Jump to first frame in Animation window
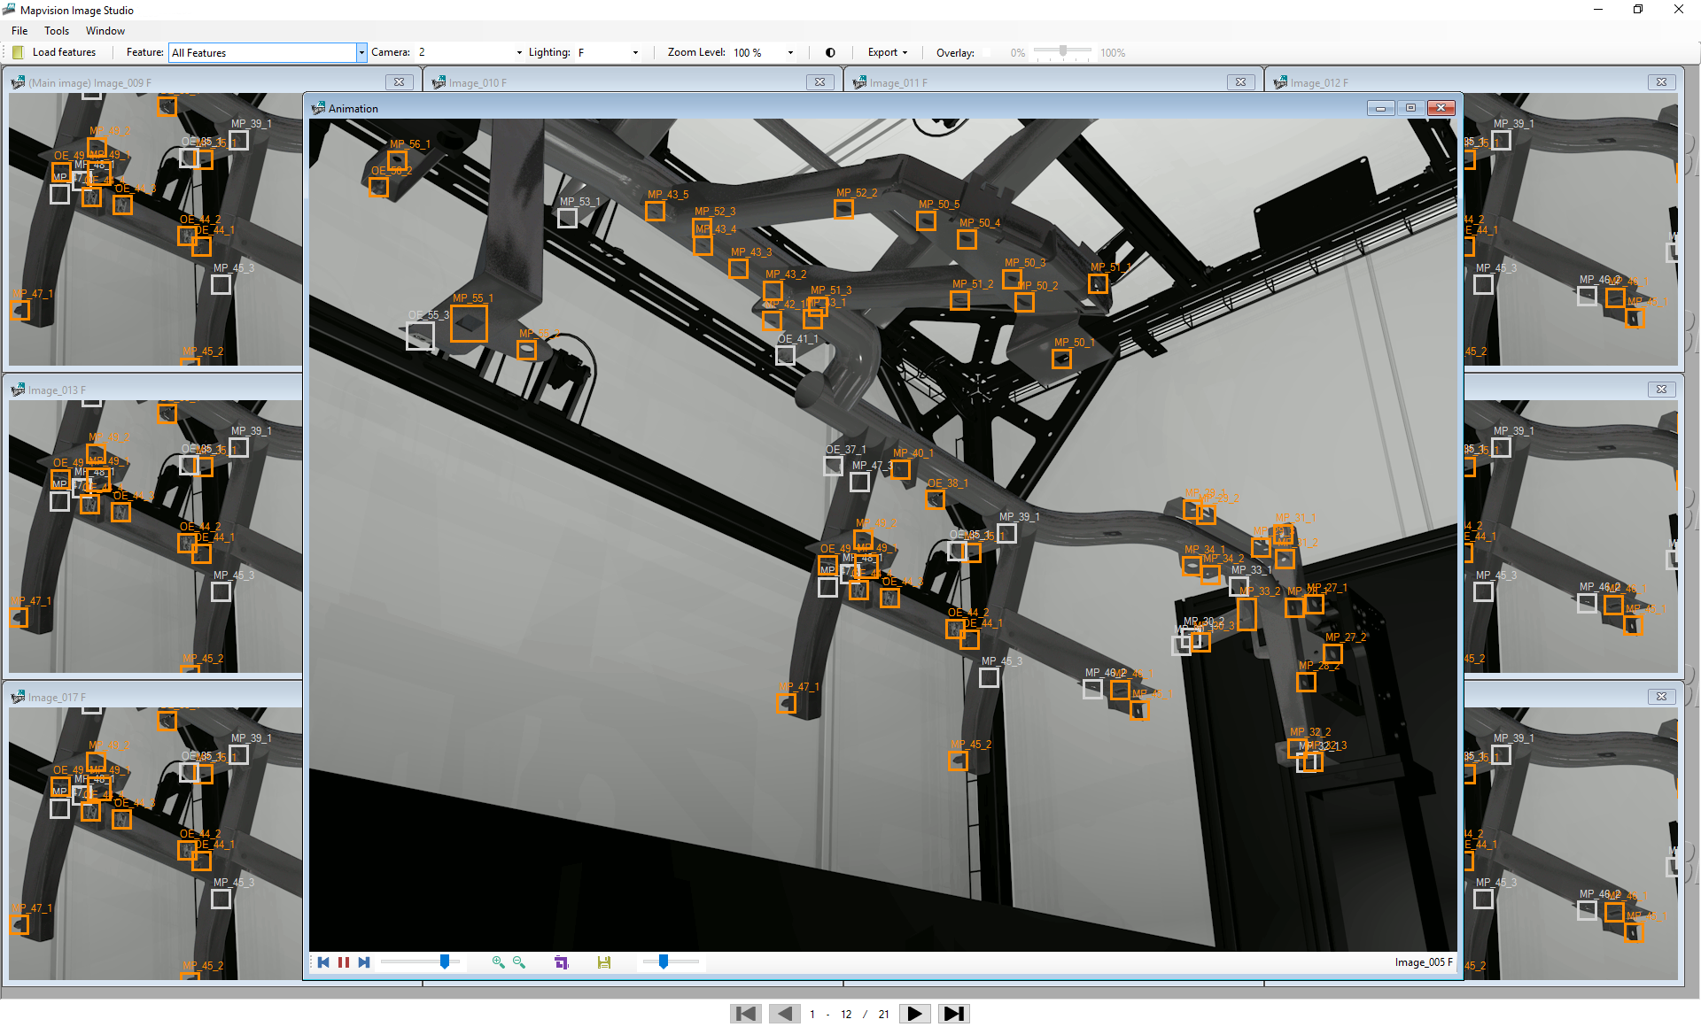 [x=323, y=962]
